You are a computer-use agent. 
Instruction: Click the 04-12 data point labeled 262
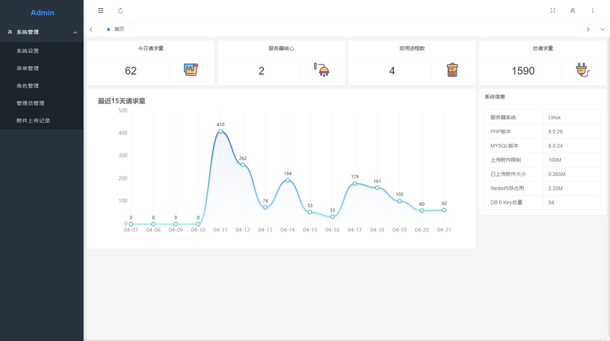point(243,165)
